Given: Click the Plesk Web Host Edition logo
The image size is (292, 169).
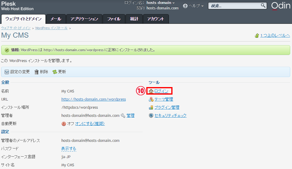Looking at the screenshot, I should click(17, 6).
